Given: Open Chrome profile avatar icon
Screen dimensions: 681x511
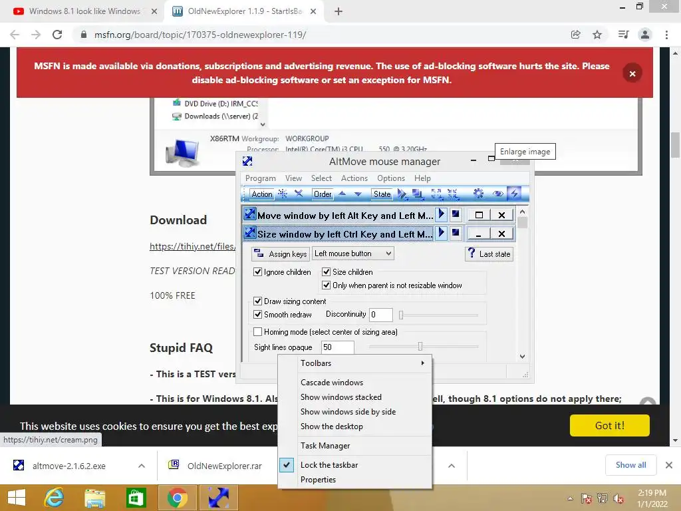Looking at the screenshot, I should [x=645, y=35].
